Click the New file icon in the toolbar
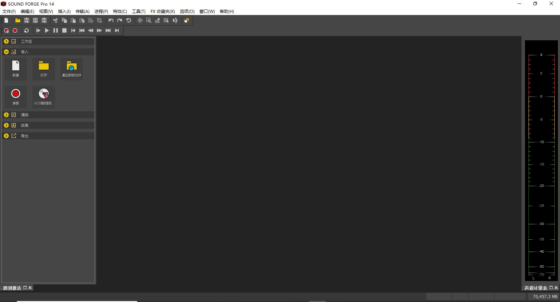 (x=6, y=20)
